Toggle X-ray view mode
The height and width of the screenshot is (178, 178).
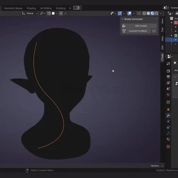coord(139,13)
